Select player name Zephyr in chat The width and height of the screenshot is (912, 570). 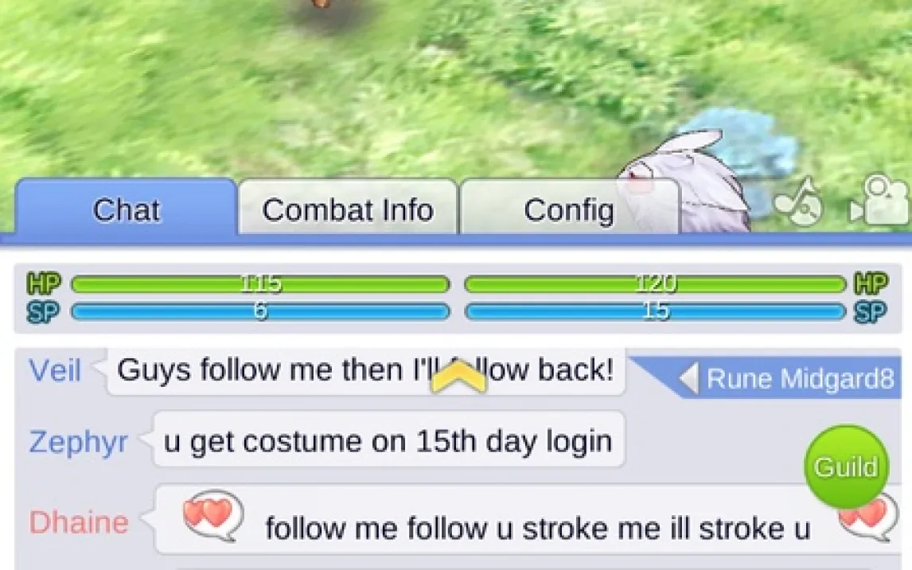click(79, 442)
